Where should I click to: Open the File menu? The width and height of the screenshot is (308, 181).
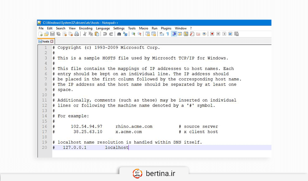pyautogui.click(x=41, y=28)
